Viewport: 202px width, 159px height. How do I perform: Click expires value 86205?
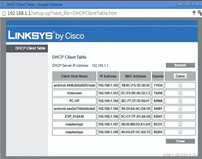tap(158, 132)
